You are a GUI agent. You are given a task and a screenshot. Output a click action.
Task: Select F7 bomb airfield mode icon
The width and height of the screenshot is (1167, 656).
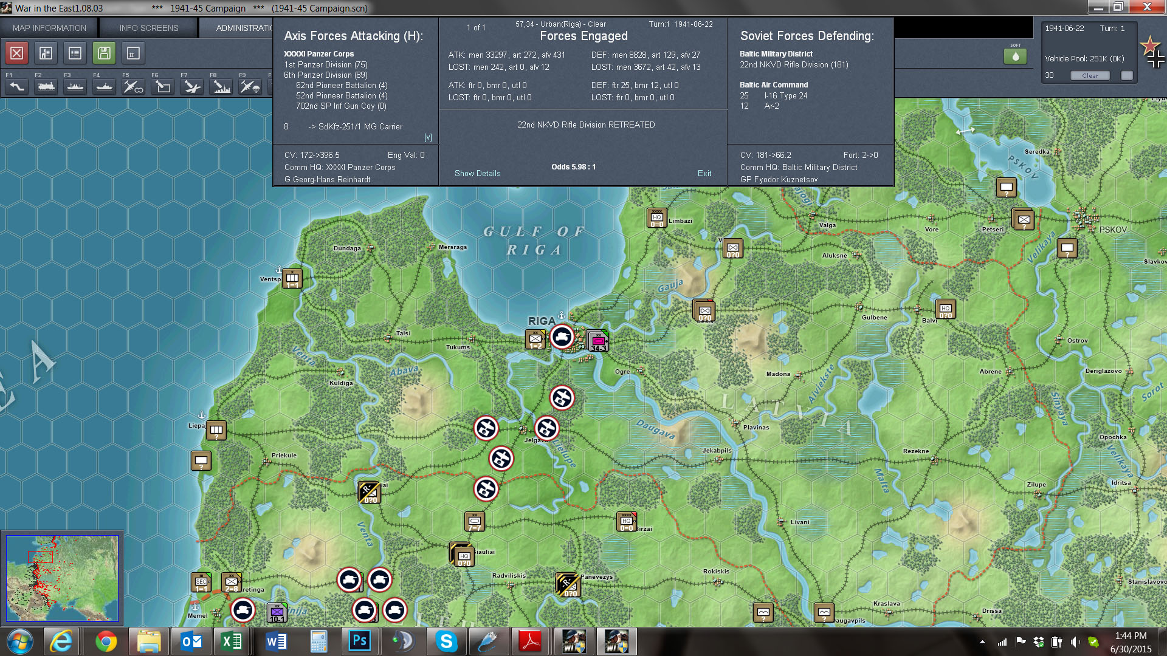pos(192,87)
